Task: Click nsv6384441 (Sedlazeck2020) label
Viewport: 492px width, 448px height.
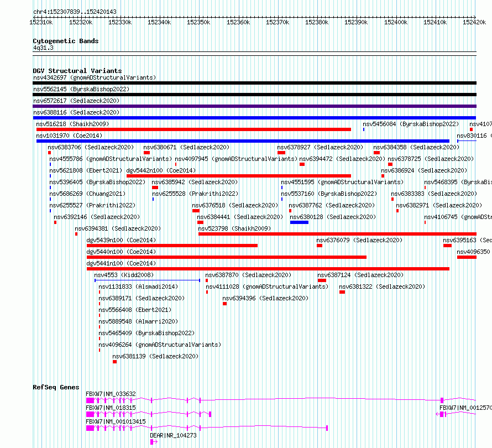Action: pos(240,217)
